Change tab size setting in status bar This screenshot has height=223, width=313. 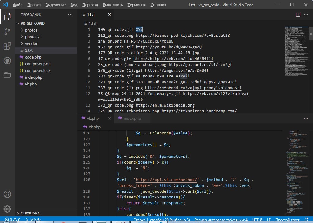coord(221,220)
